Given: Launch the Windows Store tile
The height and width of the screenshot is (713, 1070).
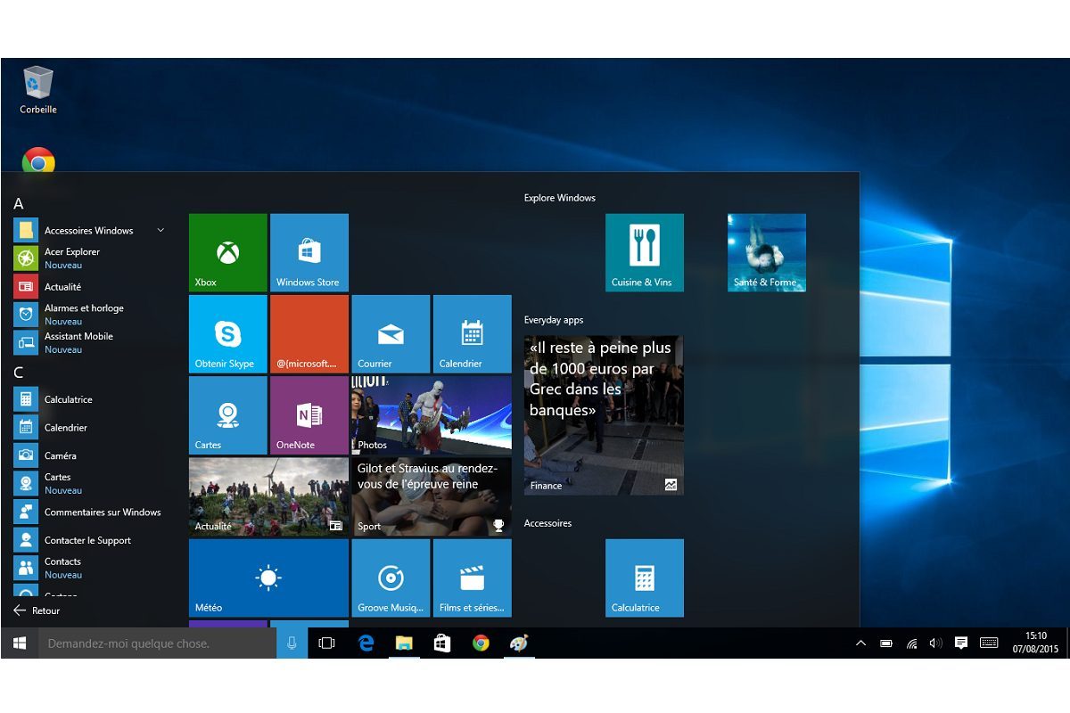Looking at the screenshot, I should 309,252.
